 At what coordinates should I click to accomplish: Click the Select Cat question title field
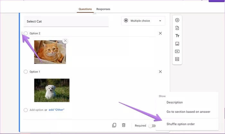(66, 21)
